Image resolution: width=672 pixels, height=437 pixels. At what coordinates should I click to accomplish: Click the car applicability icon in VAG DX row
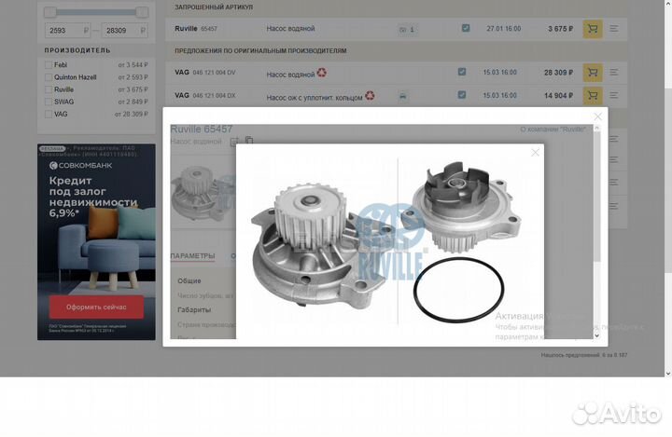[x=402, y=96]
